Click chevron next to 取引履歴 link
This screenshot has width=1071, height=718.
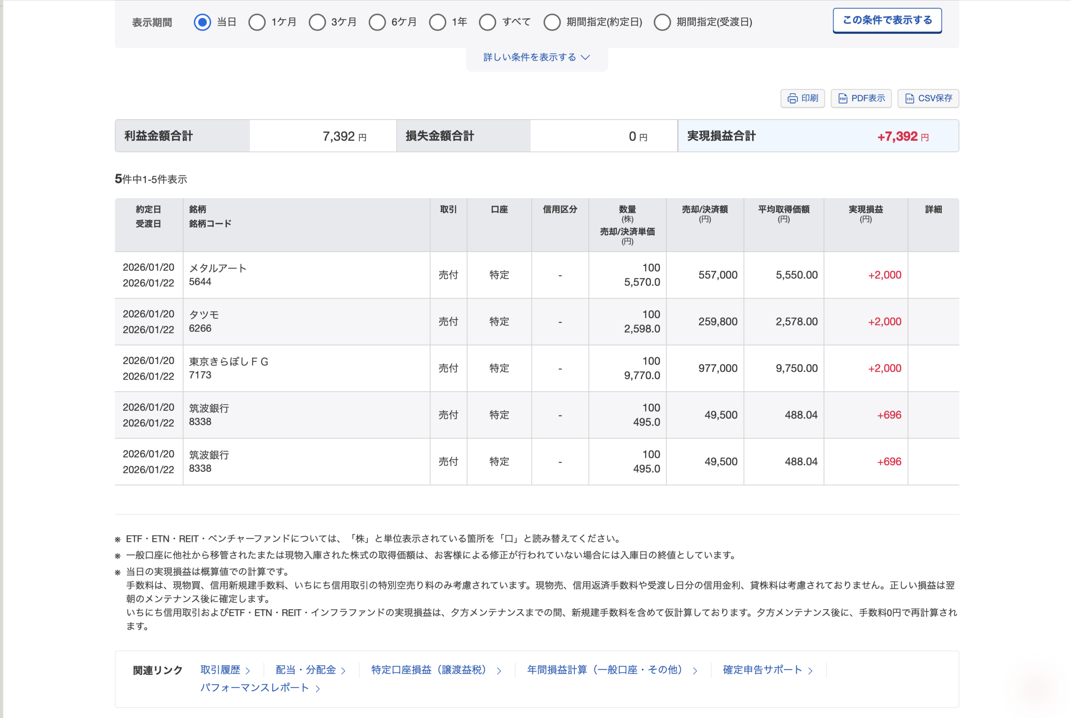click(x=248, y=671)
